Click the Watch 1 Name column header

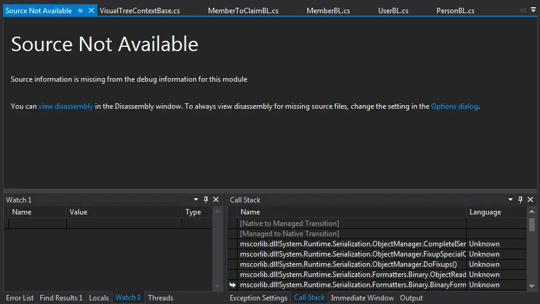[x=37, y=212]
